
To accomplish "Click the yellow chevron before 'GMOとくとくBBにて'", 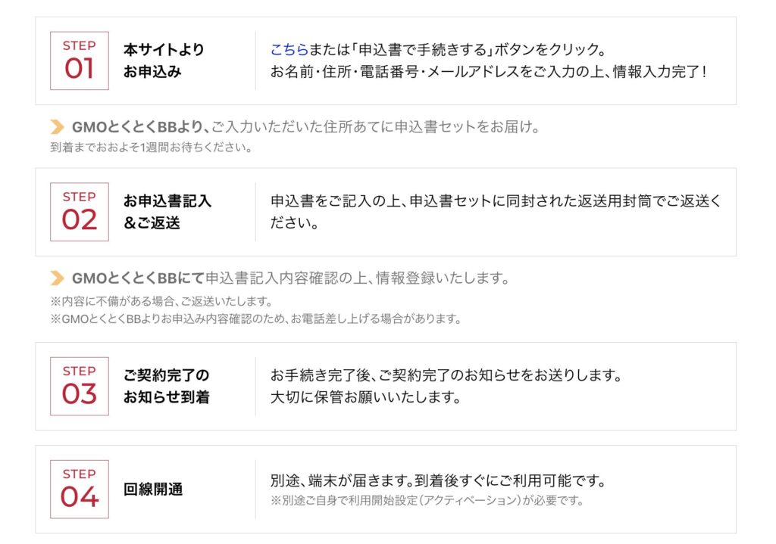I will point(57,278).
